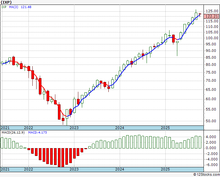Click the 105.00 price axis label
Viewport: 220px width, 177px height.
(x=212, y=32)
